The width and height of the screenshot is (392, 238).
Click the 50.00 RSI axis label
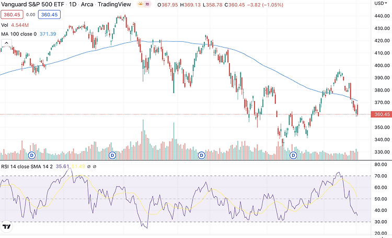[x=381, y=199]
